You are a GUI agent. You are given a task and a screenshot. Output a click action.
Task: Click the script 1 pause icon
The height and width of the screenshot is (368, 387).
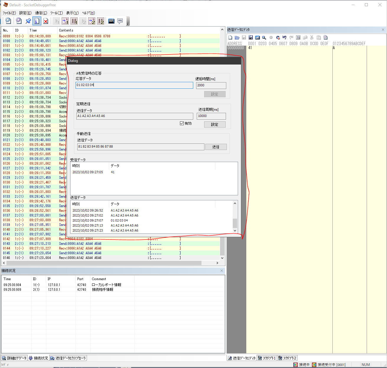click(74, 21)
